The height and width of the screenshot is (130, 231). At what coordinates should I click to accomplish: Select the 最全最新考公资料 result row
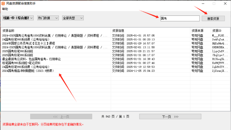tap(31, 59)
